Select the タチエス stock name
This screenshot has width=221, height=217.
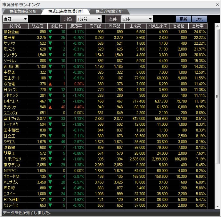pyautogui.click(x=9, y=142)
